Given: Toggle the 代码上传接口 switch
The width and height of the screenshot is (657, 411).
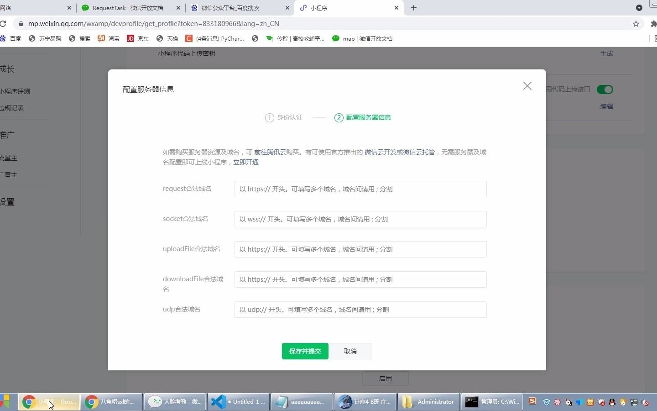Looking at the screenshot, I should [x=605, y=90].
